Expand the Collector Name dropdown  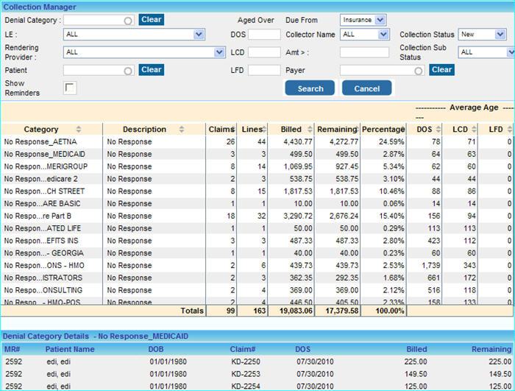[383, 35]
